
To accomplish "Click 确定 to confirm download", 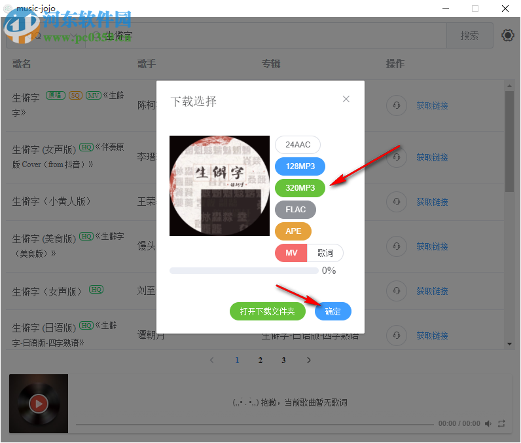I will tap(333, 311).
